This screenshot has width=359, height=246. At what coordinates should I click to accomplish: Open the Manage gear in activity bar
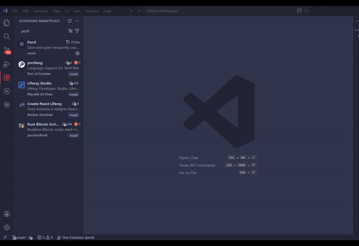7,228
